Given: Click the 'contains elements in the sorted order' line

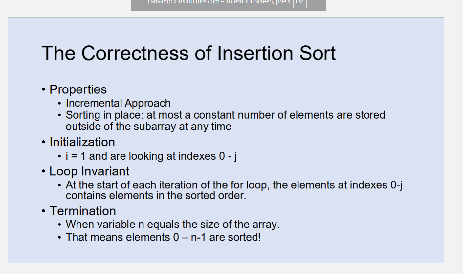Looking at the screenshot, I should [x=156, y=196].
